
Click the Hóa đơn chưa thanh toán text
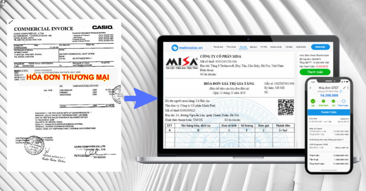(x=314, y=55)
